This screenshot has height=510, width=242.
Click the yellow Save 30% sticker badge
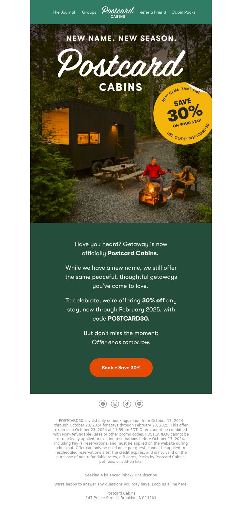coord(183,114)
